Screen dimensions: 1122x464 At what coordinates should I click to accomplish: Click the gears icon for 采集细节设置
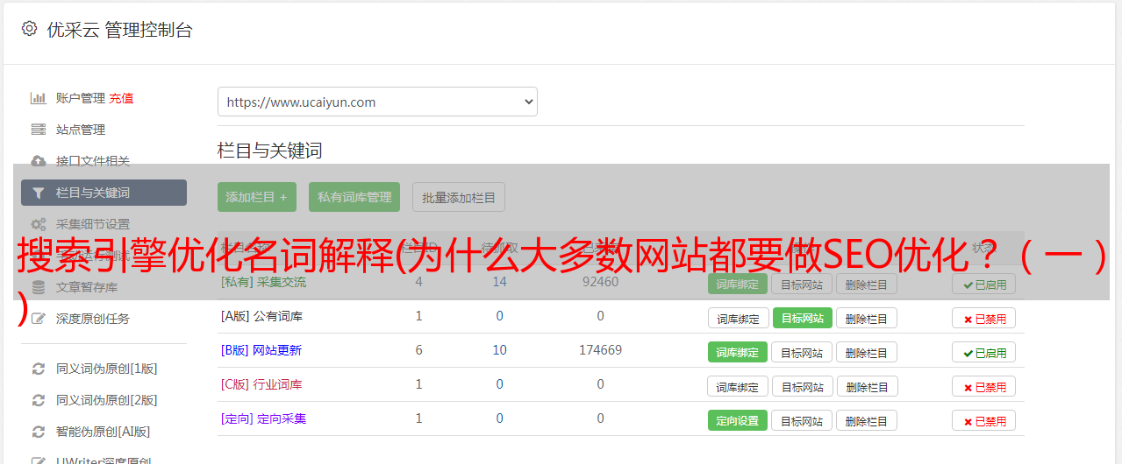pyautogui.click(x=38, y=224)
